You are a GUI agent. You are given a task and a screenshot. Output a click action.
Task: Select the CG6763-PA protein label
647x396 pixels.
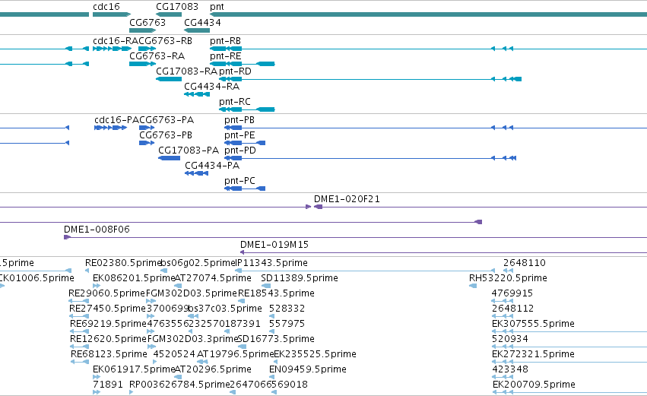(x=167, y=120)
